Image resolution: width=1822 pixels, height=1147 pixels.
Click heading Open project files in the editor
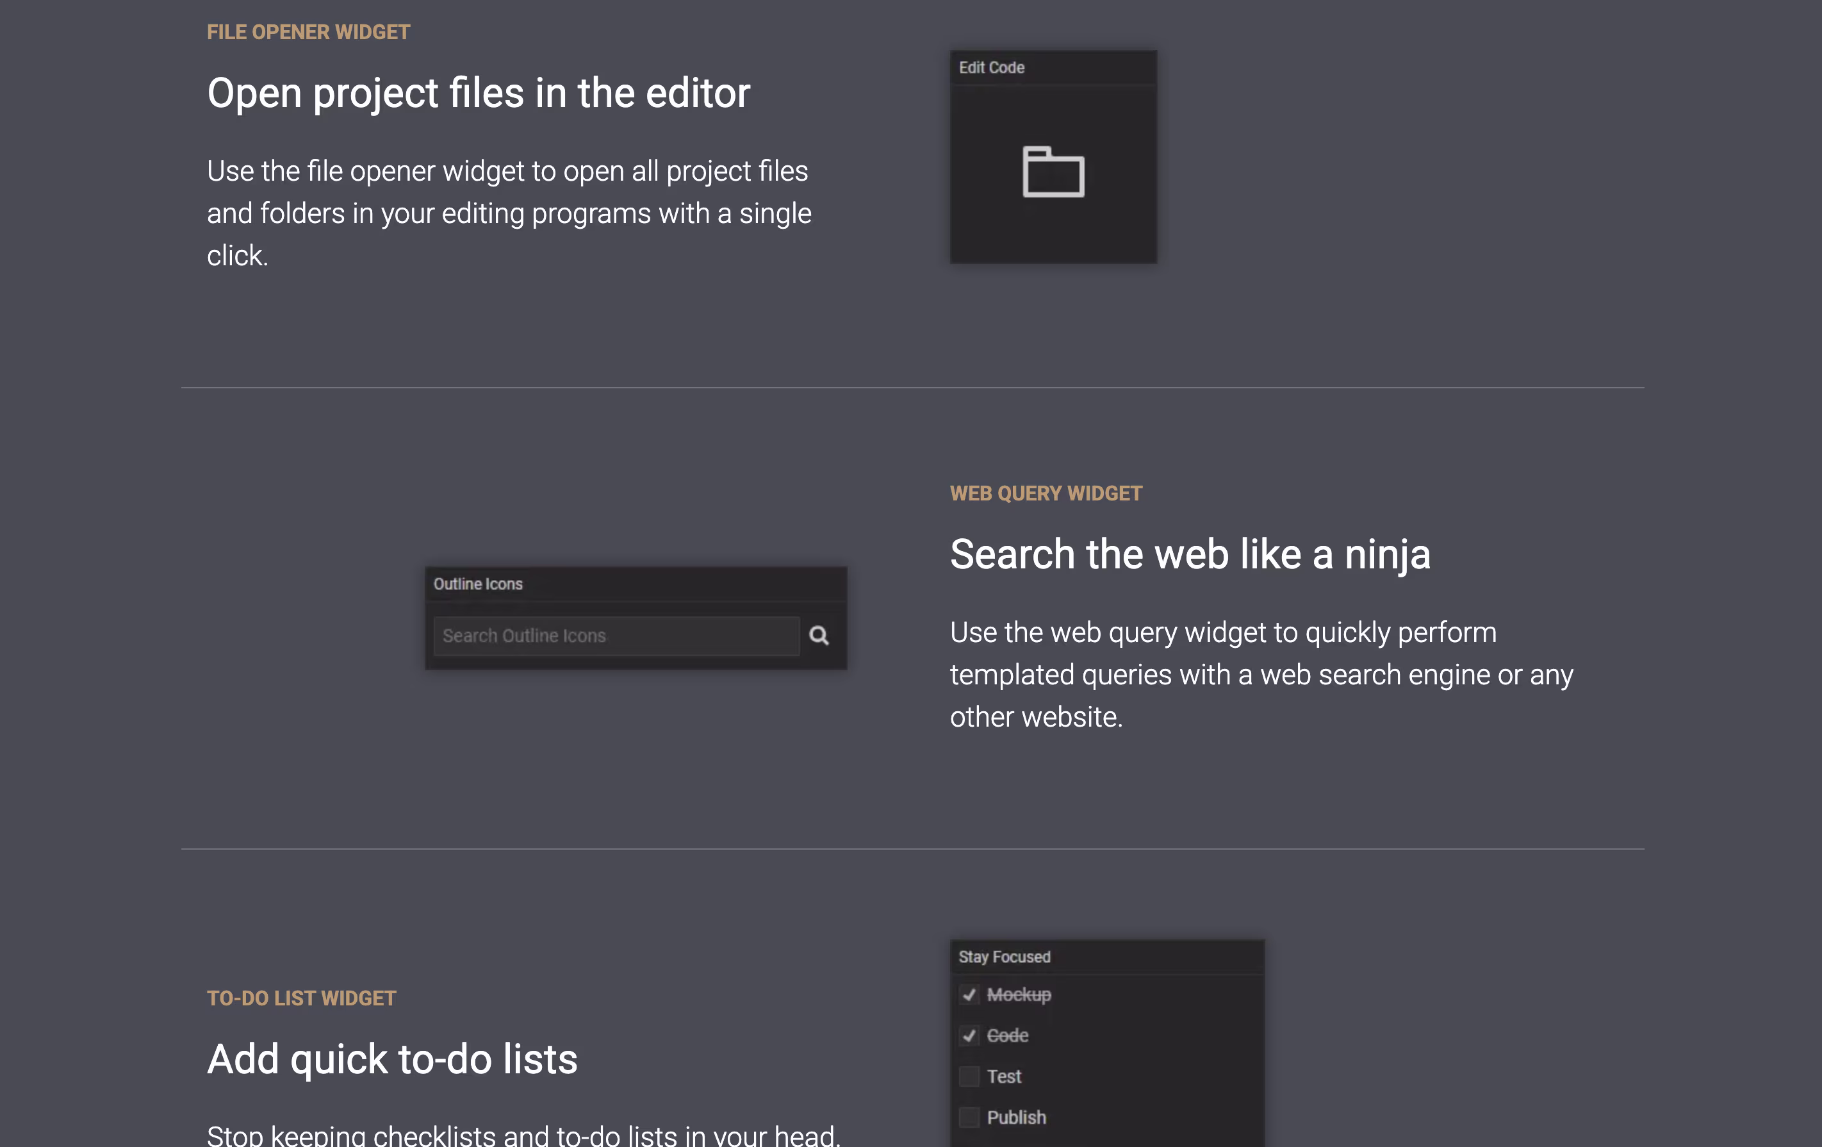click(478, 93)
